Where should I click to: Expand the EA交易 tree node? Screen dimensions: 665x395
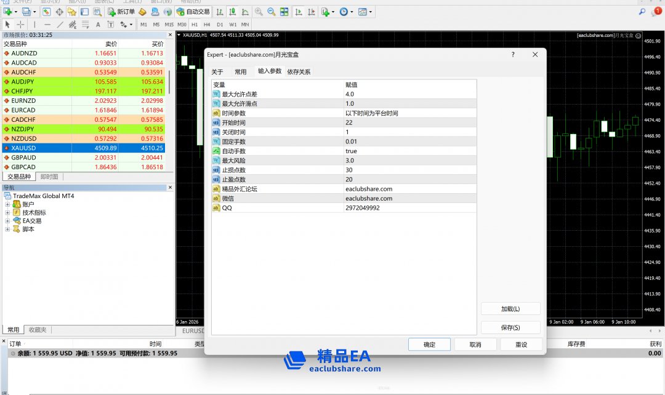pyautogui.click(x=8, y=221)
